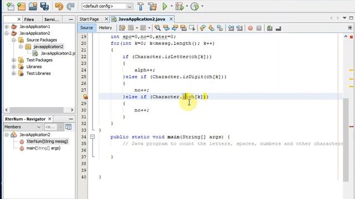355x199 pixels.
Task: Click Find Previous Occurrence icon
Action: click(166, 28)
